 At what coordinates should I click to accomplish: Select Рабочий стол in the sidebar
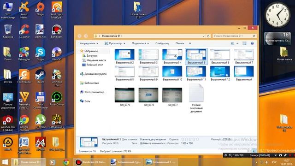pyautogui.click(x=95, y=65)
